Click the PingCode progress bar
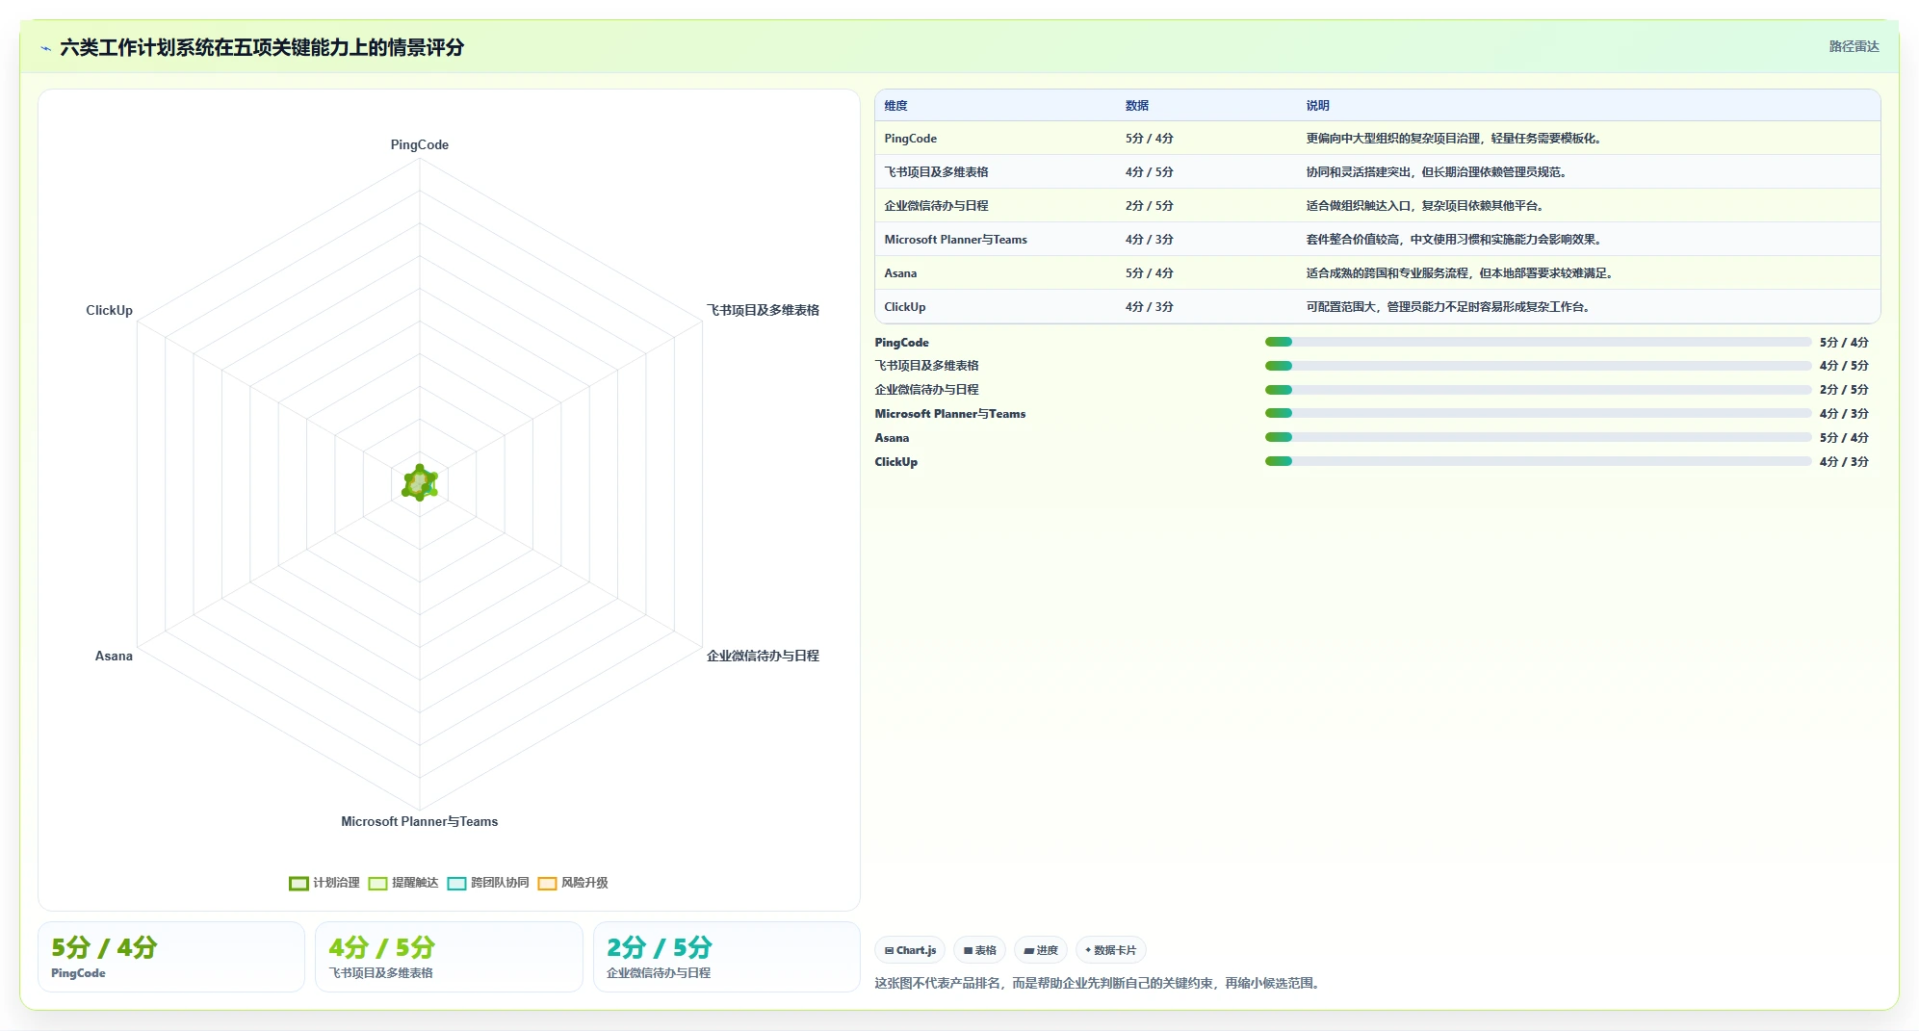 pyautogui.click(x=1538, y=342)
